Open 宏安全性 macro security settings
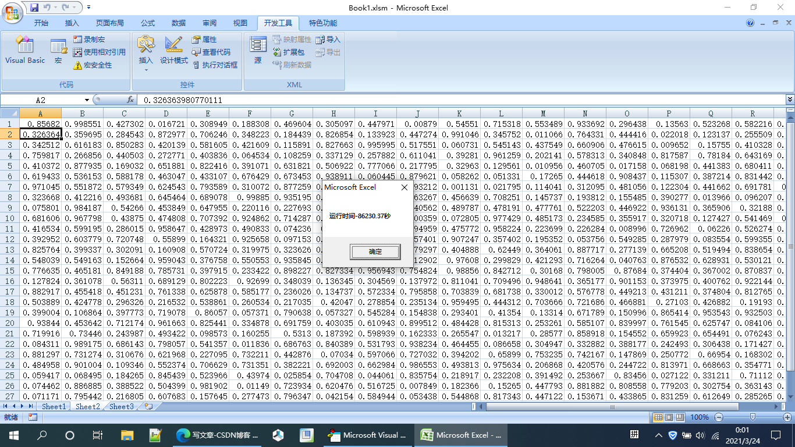Screen dimensions: 795x447 click(x=93, y=65)
